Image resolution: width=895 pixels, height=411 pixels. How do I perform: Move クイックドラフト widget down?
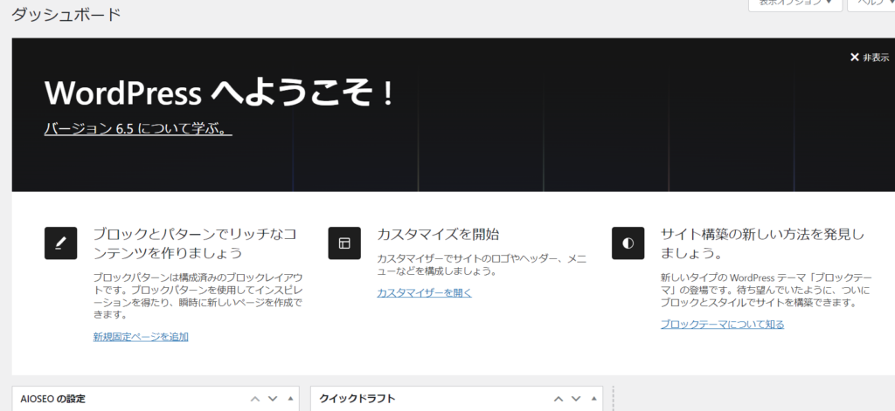coord(576,399)
